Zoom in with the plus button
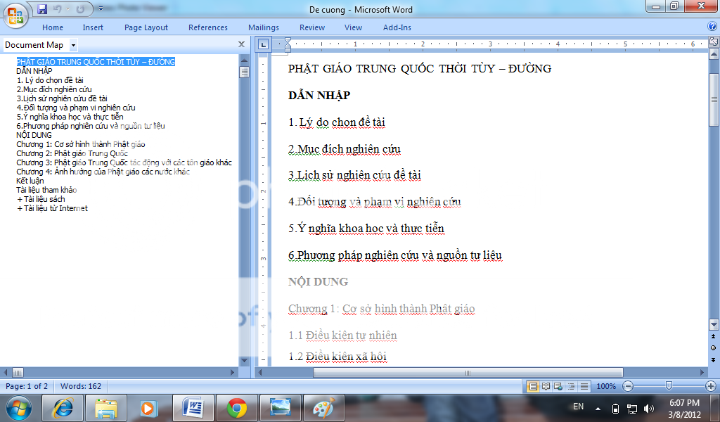Screen dimensions: 720x422 (711, 386)
